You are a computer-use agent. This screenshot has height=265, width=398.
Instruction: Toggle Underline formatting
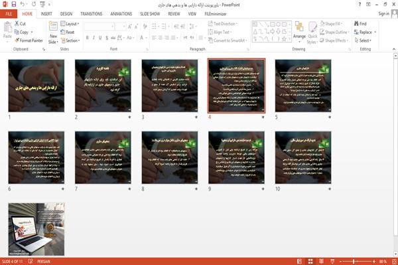coord(100,38)
